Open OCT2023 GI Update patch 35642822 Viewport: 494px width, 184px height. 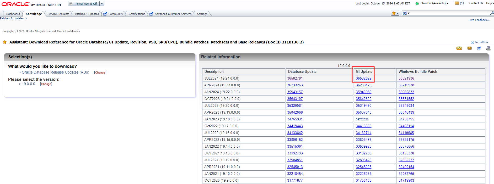364,99
